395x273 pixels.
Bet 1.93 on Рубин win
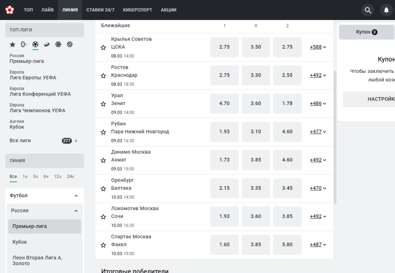point(224,131)
